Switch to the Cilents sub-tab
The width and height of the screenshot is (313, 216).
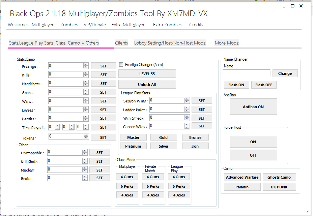[x=121, y=43]
